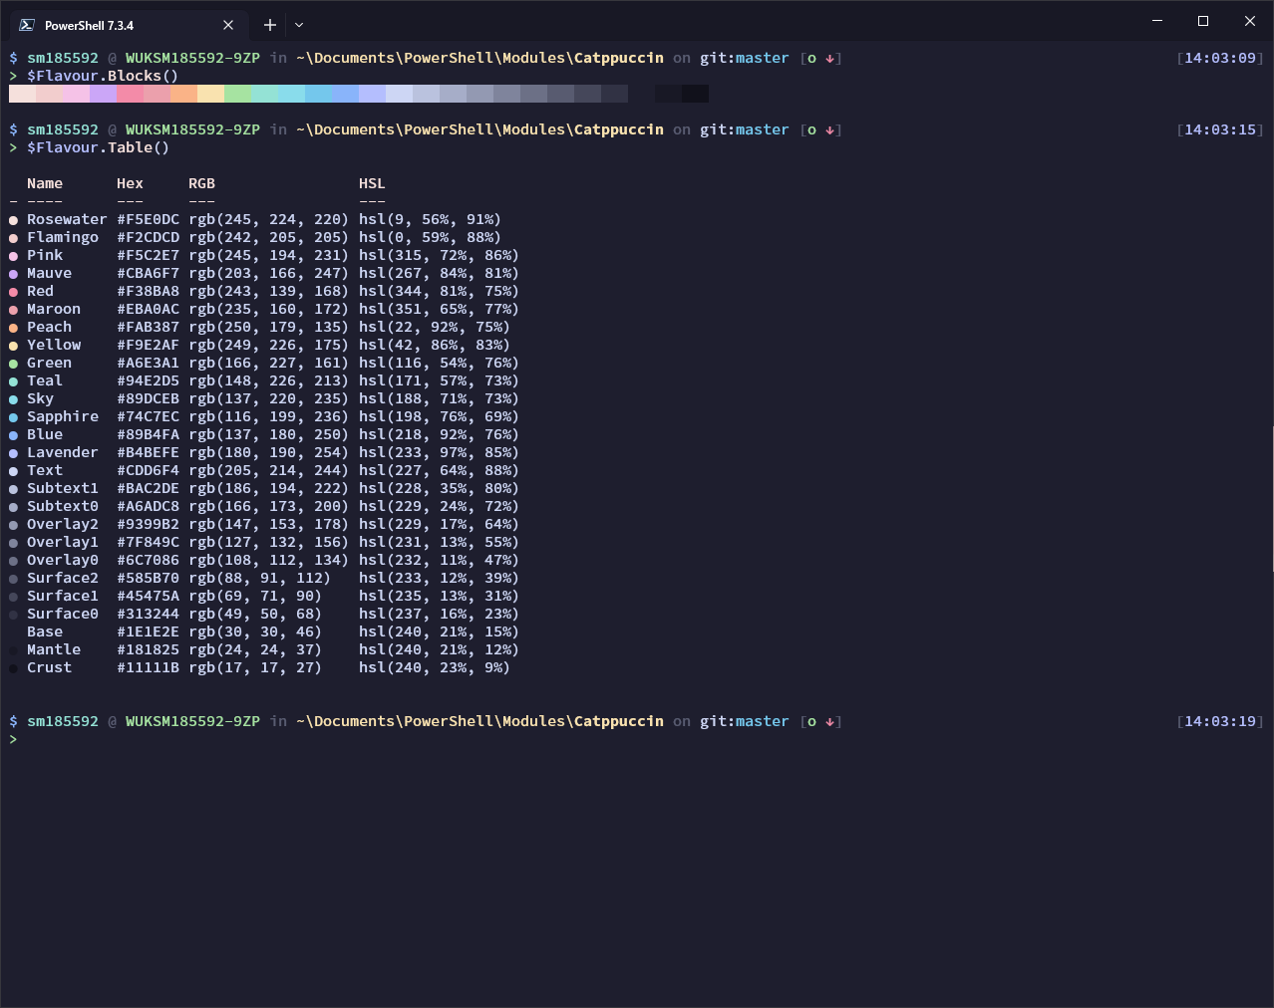Click the Teal color dot

point(12,380)
